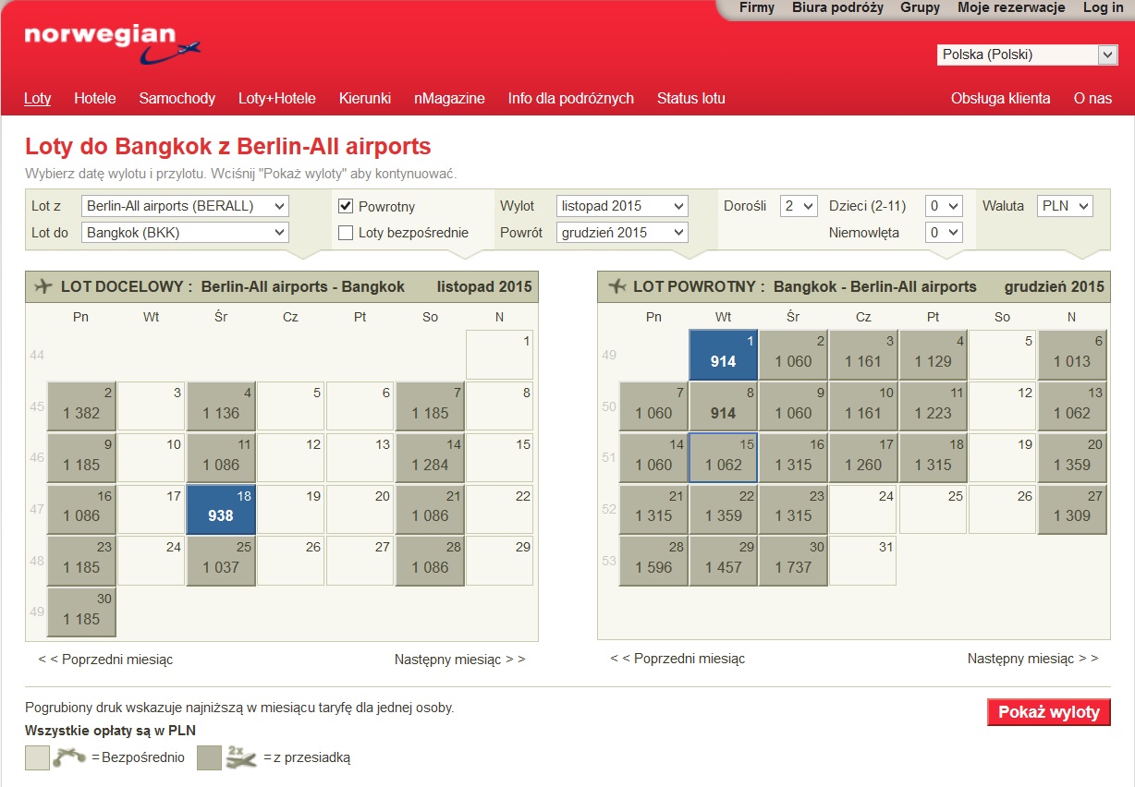Click the 2x stopover legend icon
Viewport: 1135px width, 787px height.
pyautogui.click(x=242, y=757)
